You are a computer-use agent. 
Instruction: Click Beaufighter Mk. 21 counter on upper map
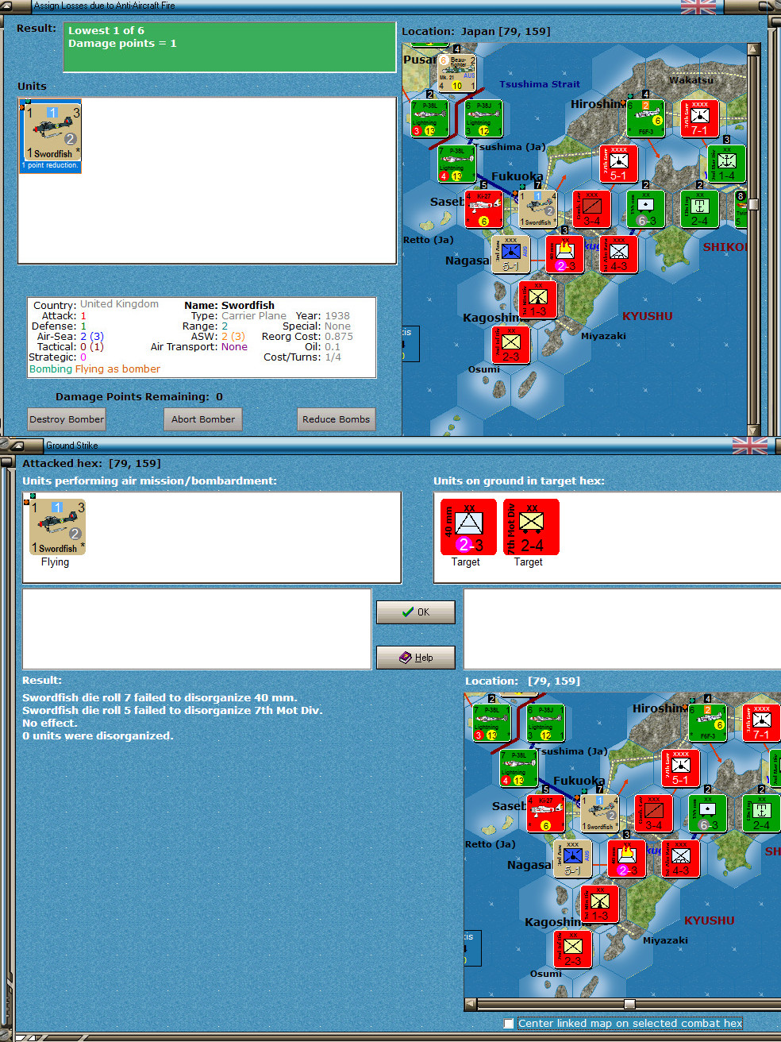[457, 73]
